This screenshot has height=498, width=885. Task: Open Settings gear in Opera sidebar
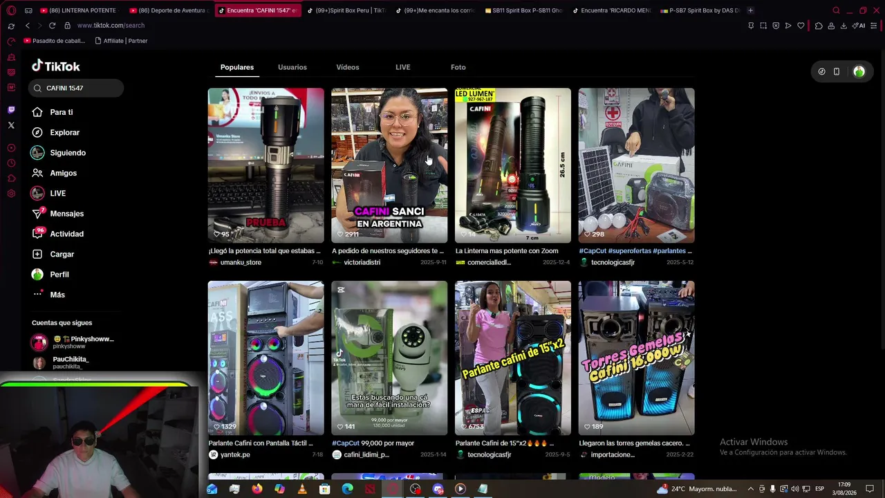(11, 194)
